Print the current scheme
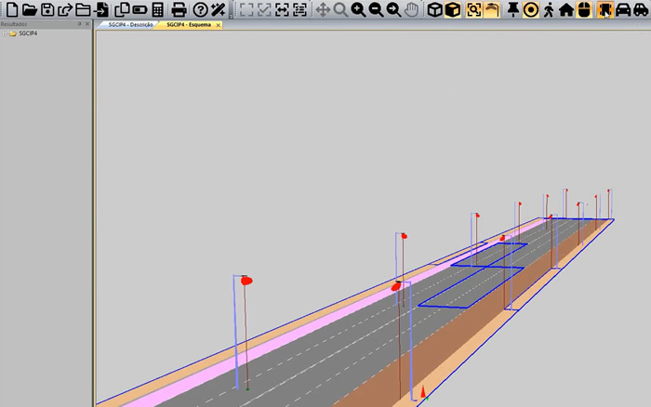The height and width of the screenshot is (407, 651). [x=179, y=9]
